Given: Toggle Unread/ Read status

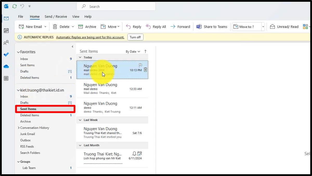Looking at the screenshot, I should coord(284,27).
